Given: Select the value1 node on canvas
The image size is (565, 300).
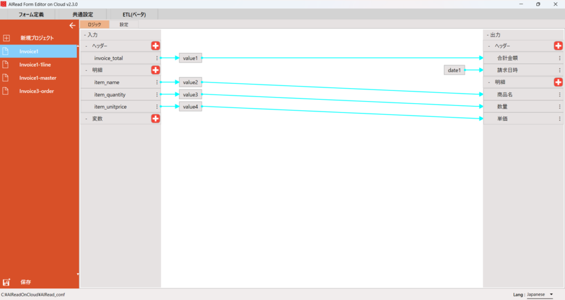Looking at the screenshot, I should [190, 58].
